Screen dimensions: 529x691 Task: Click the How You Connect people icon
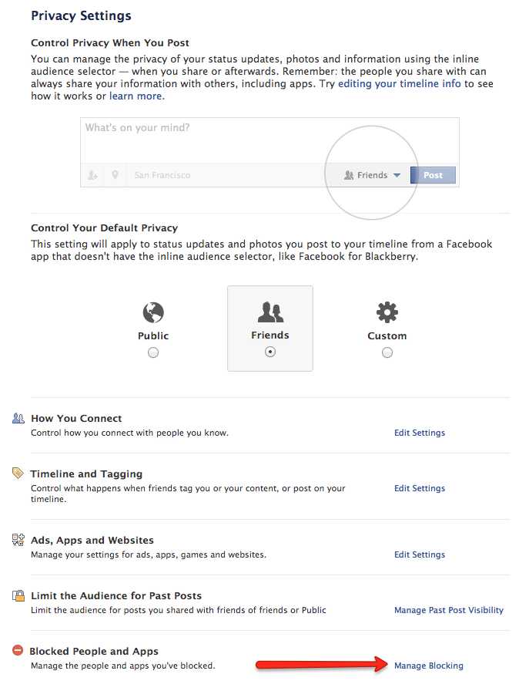[18, 418]
